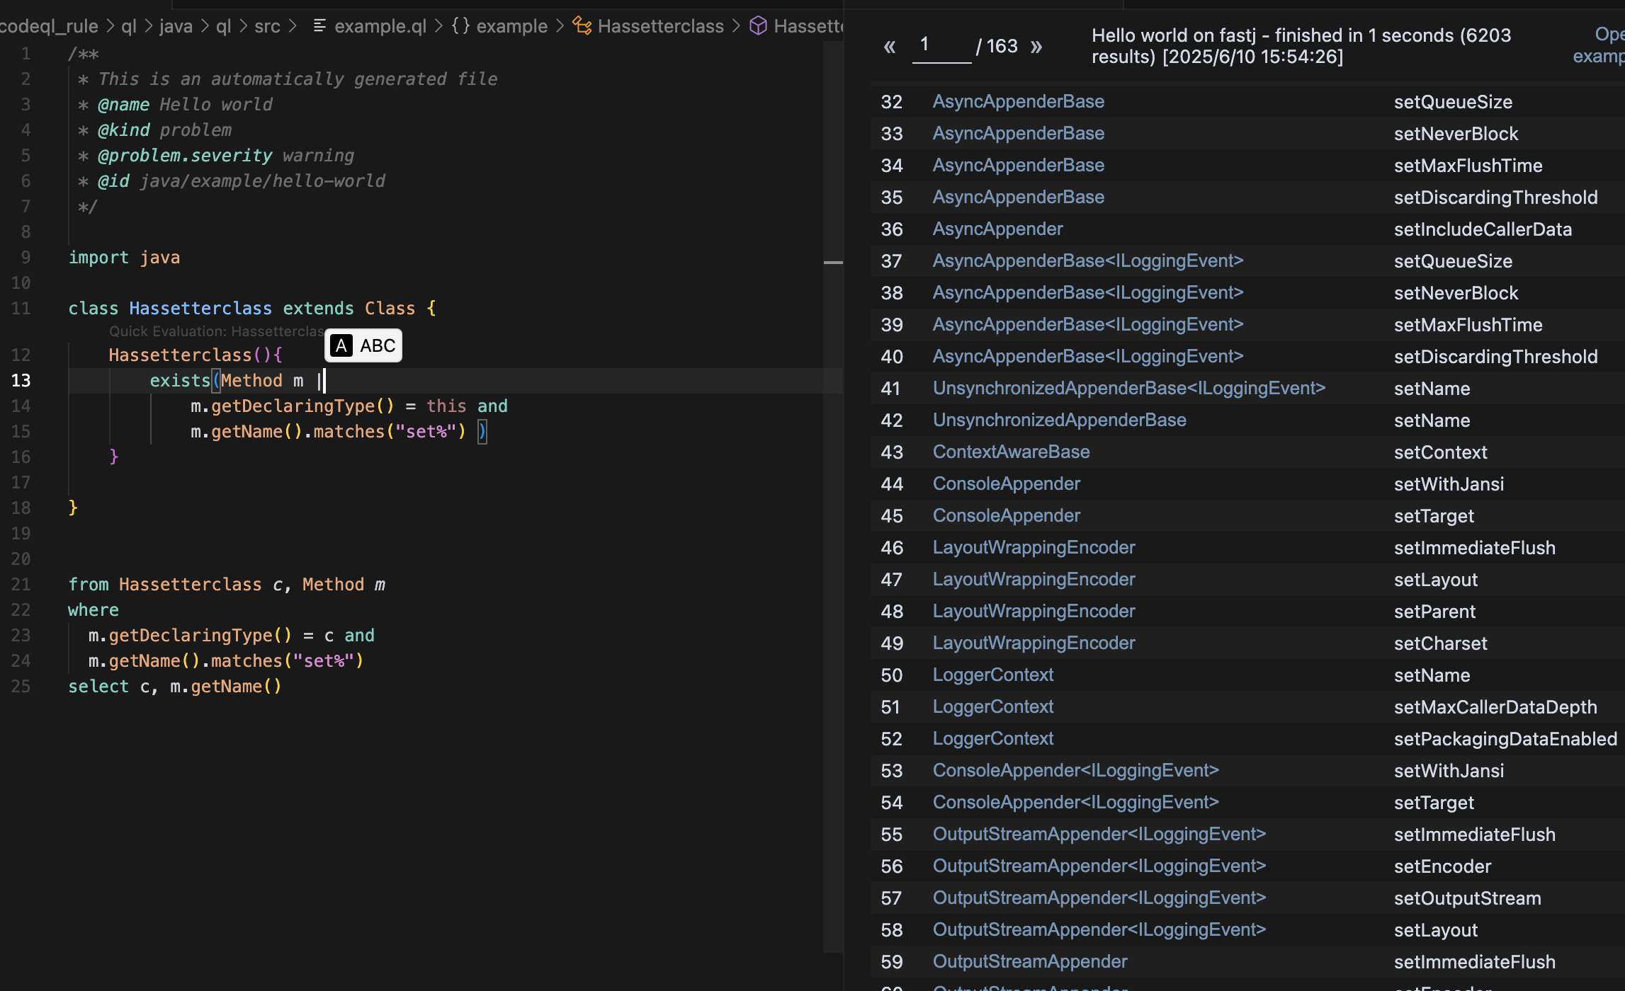
Task: Click the example.ql file icon in breadcrumb
Action: click(x=319, y=26)
